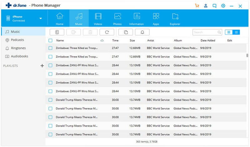
Task: Switch to the Videos tab
Action: tap(98, 18)
